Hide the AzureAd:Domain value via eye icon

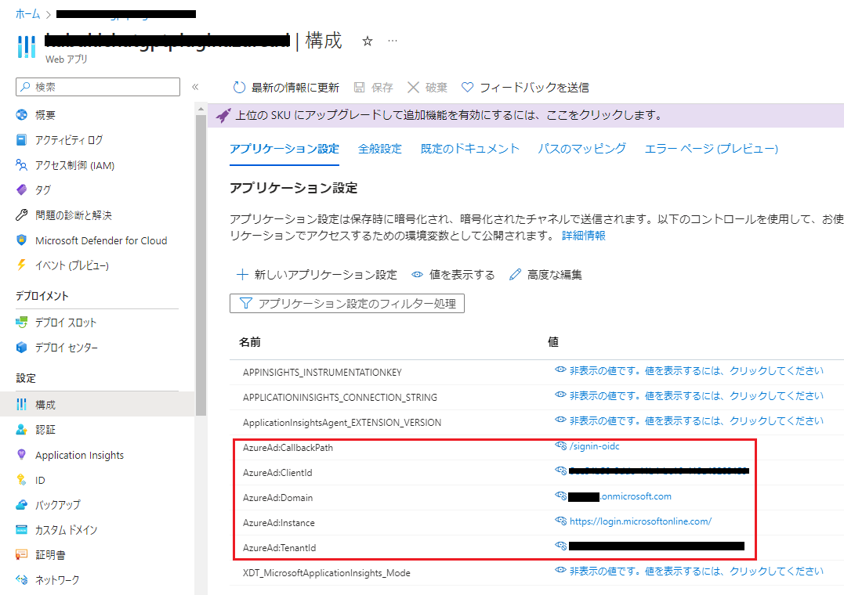click(561, 496)
